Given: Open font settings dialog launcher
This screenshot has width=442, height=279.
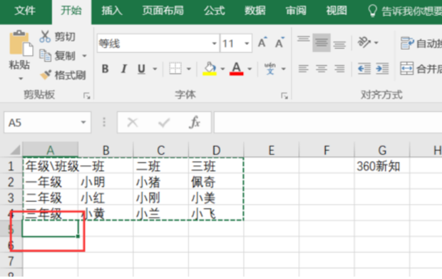Looking at the screenshot, I should click(284, 96).
